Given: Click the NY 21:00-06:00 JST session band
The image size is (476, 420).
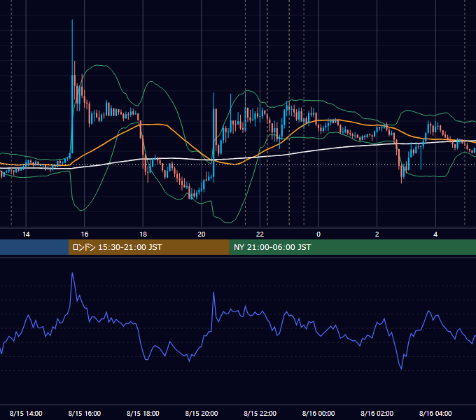Looking at the screenshot, I should pyautogui.click(x=352, y=247).
